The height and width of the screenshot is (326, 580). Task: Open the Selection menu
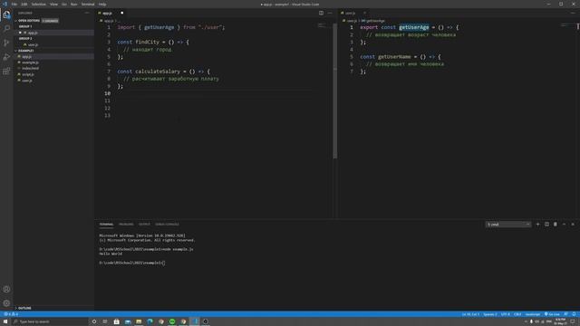[38, 4]
